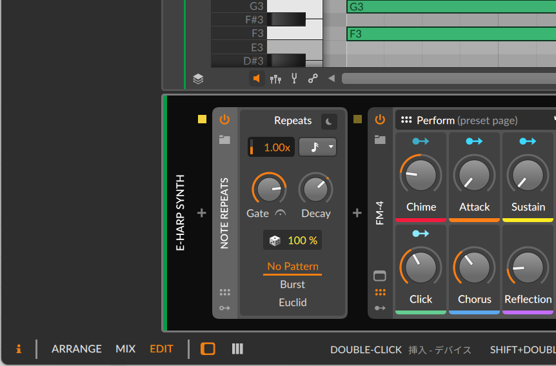This screenshot has height=366, width=556.
Task: Click the G3 note clip in editor
Action: (451, 6)
